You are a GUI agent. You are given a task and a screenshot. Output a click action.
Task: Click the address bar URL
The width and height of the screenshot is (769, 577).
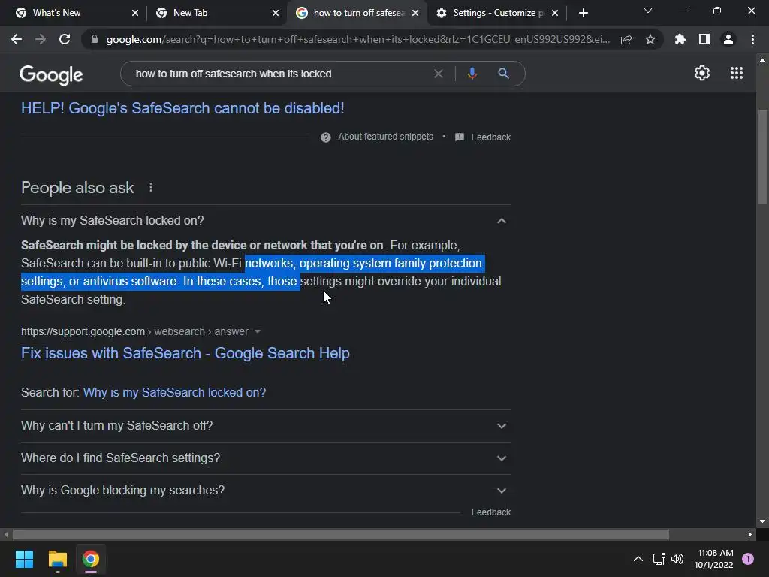click(x=358, y=39)
